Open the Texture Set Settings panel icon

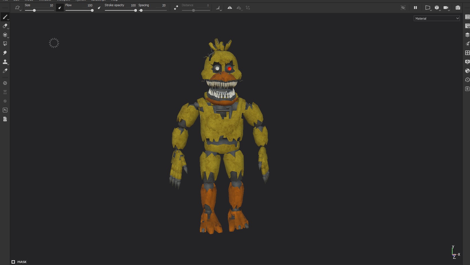point(467,26)
